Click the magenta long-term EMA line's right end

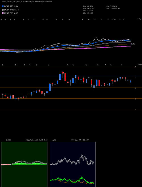click(x=130, y=46)
